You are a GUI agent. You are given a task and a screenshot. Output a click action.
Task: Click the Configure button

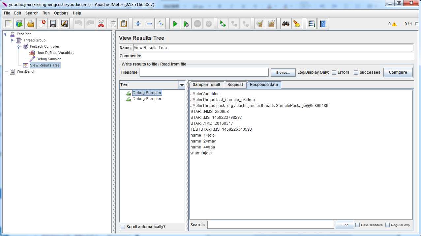pyautogui.click(x=398, y=72)
